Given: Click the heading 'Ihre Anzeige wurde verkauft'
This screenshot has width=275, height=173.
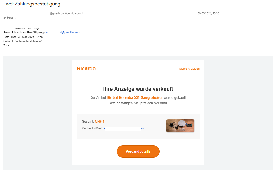Looking at the screenshot, I should (138, 89).
